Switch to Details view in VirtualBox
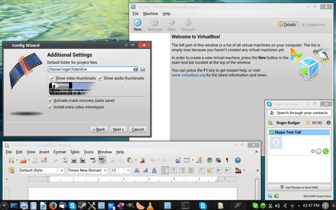Image resolution: width=336 pixels, height=210 pixels. (x=288, y=25)
